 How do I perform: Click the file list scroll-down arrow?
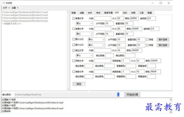point(68,89)
